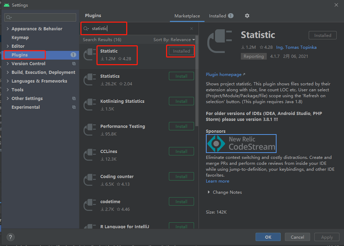The width and height of the screenshot is (344, 246).
Task: Switch to the Installed tab
Action: point(218,16)
